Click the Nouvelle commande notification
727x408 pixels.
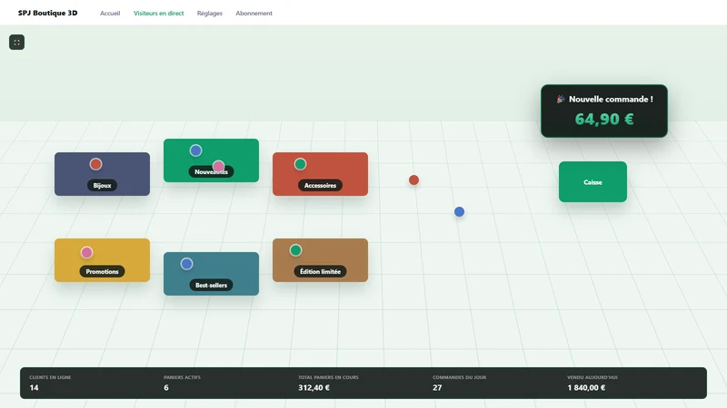[x=604, y=111]
